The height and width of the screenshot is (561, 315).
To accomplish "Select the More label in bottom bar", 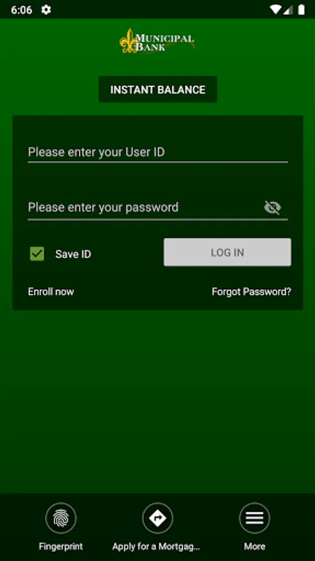I will [x=255, y=546].
